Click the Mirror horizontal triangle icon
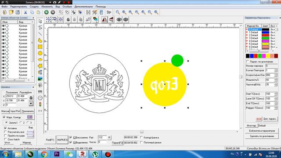This screenshot has width=281, height=158. (104, 19)
